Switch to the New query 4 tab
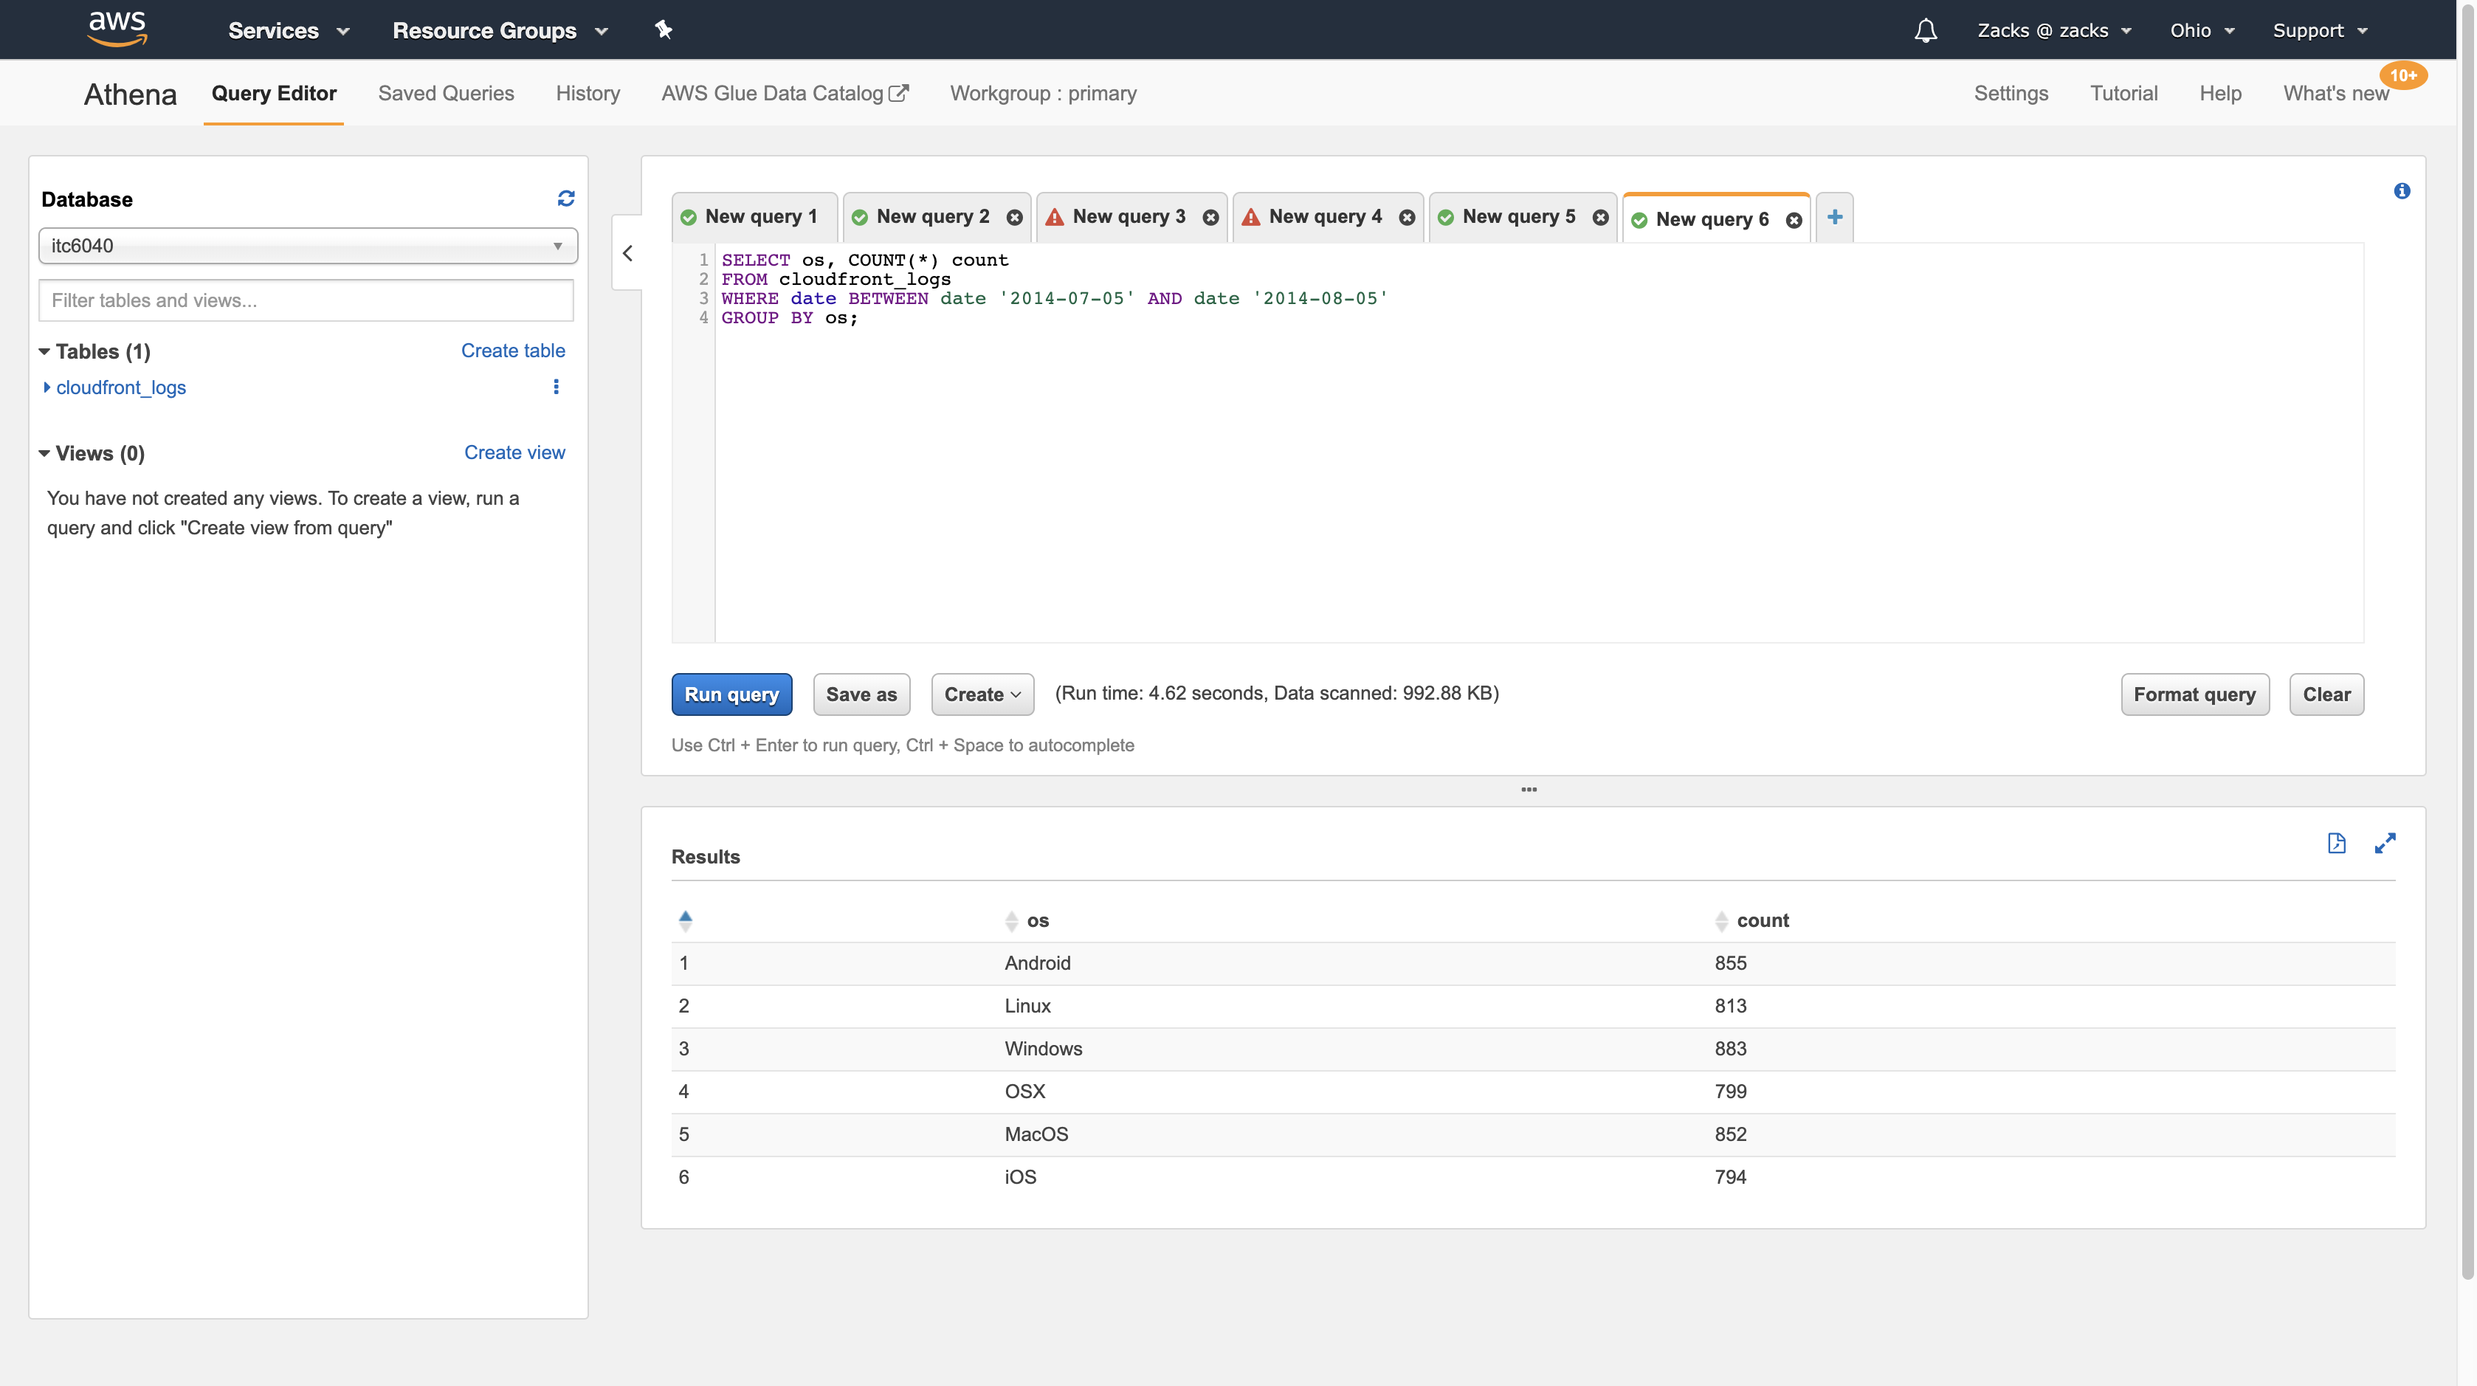Screen dimensions: 2477x1386 click(x=1324, y=217)
